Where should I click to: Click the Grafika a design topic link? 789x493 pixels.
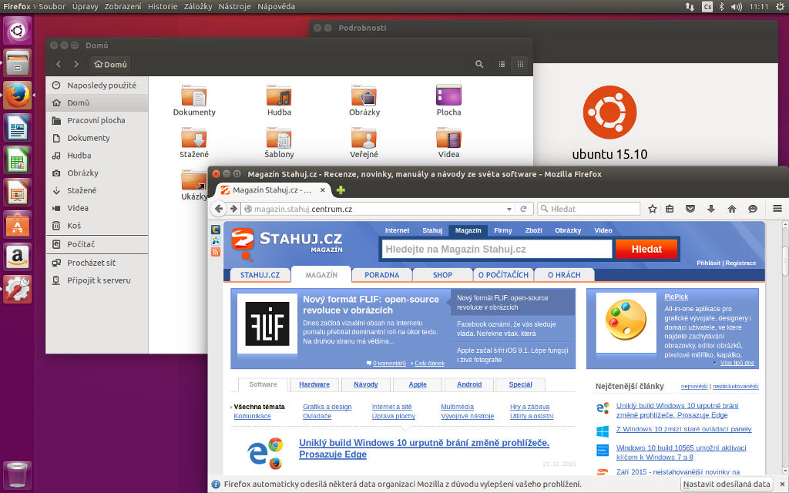tap(327, 407)
